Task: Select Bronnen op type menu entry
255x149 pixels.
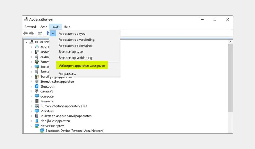Action: click(71, 52)
